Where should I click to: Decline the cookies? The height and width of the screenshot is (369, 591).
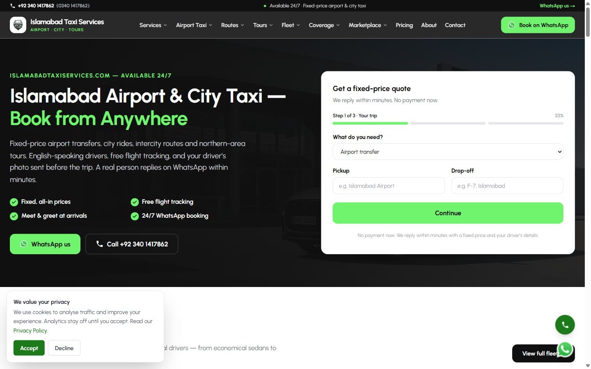pos(64,348)
